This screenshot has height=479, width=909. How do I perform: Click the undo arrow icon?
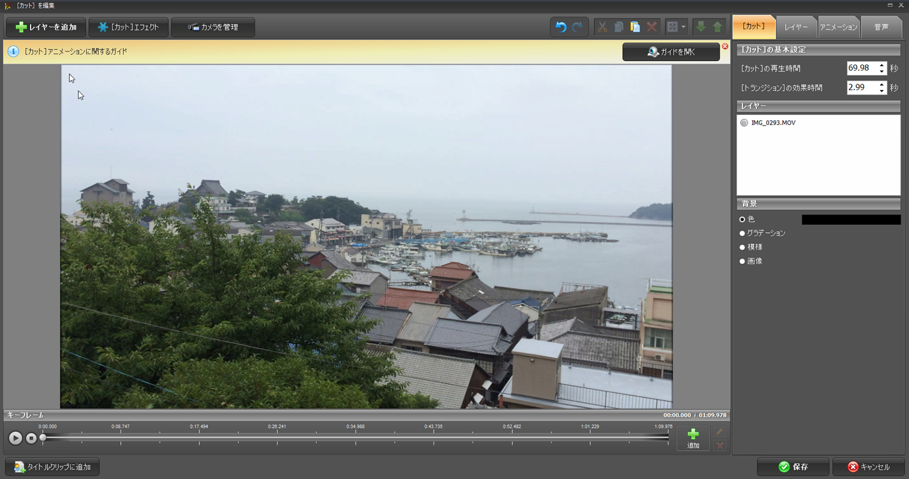tap(560, 27)
